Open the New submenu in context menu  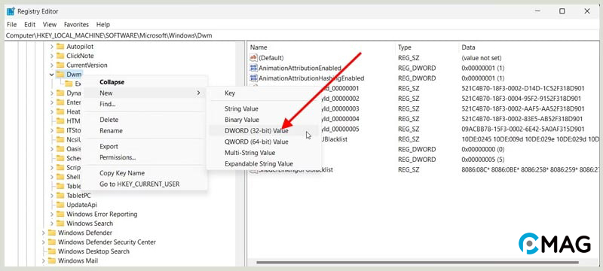[145, 93]
